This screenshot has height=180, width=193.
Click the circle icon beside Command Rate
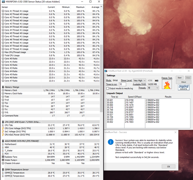3,116
